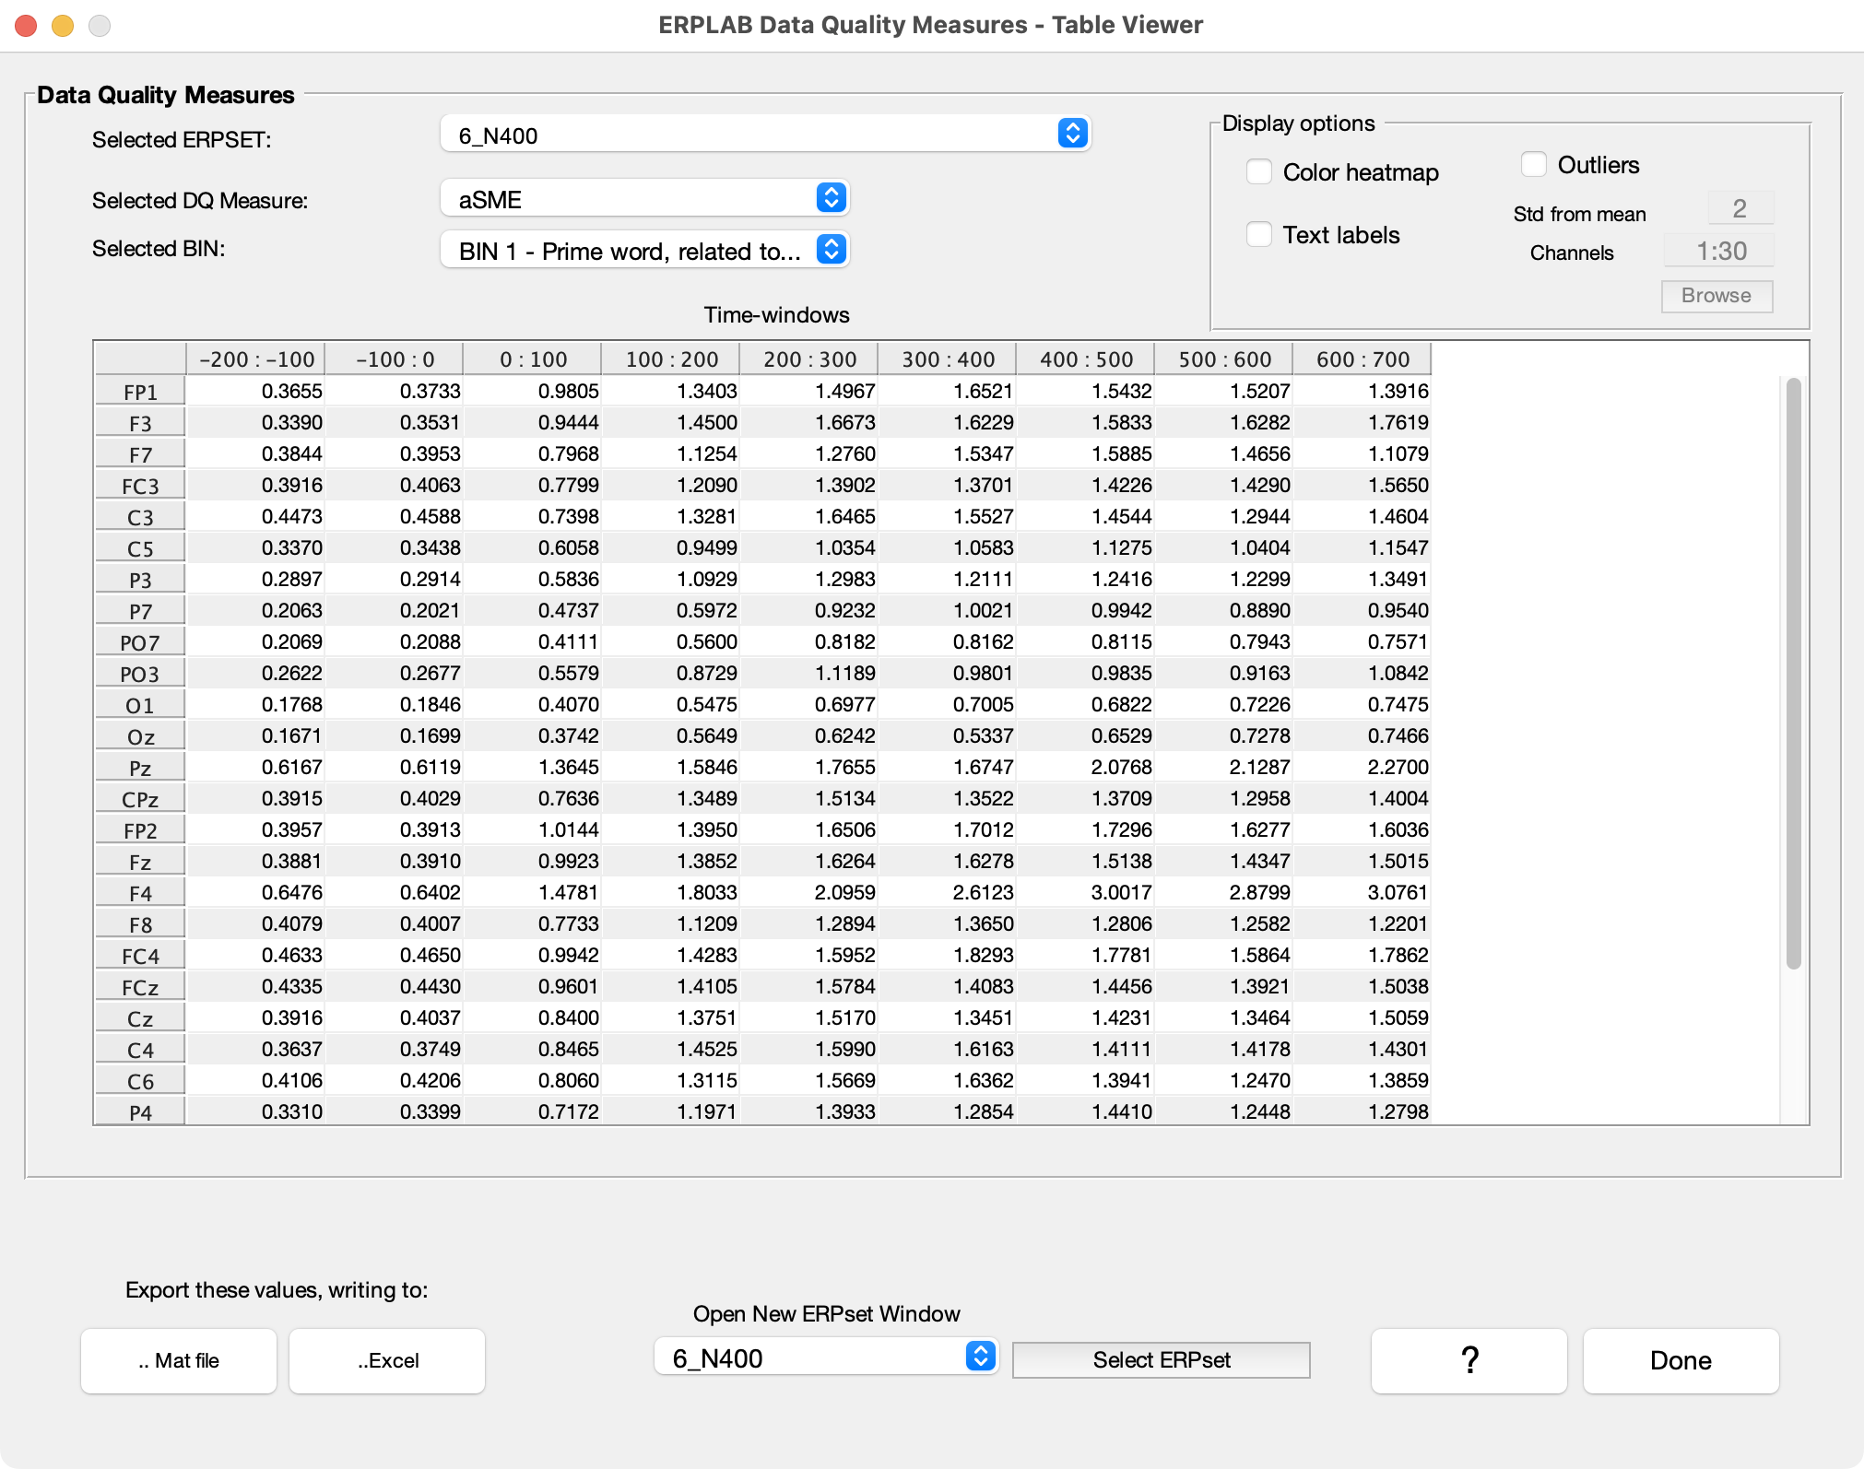Select the P4 row header
Screen dimensions: 1864x1469
coord(140,1111)
